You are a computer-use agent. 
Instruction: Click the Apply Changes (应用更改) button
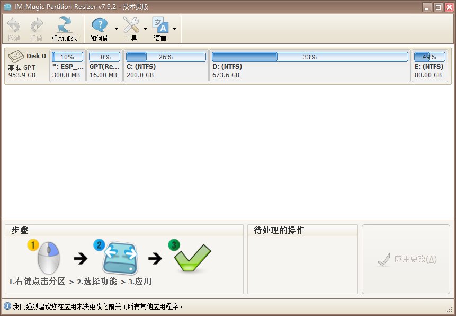[406, 259]
